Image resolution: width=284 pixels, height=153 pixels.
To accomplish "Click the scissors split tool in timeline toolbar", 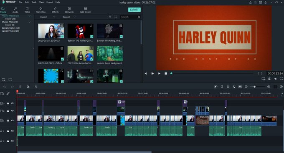I will pyautogui.click(x=28, y=87).
